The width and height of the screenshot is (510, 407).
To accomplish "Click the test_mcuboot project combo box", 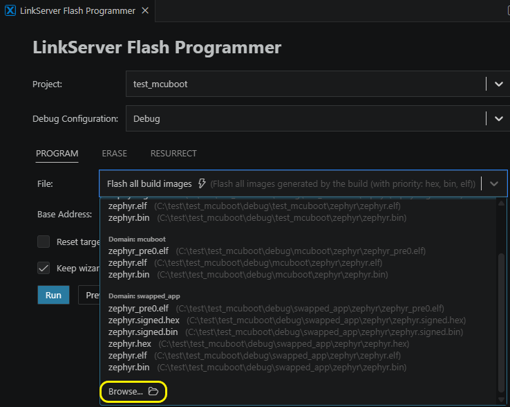I will [x=317, y=84].
